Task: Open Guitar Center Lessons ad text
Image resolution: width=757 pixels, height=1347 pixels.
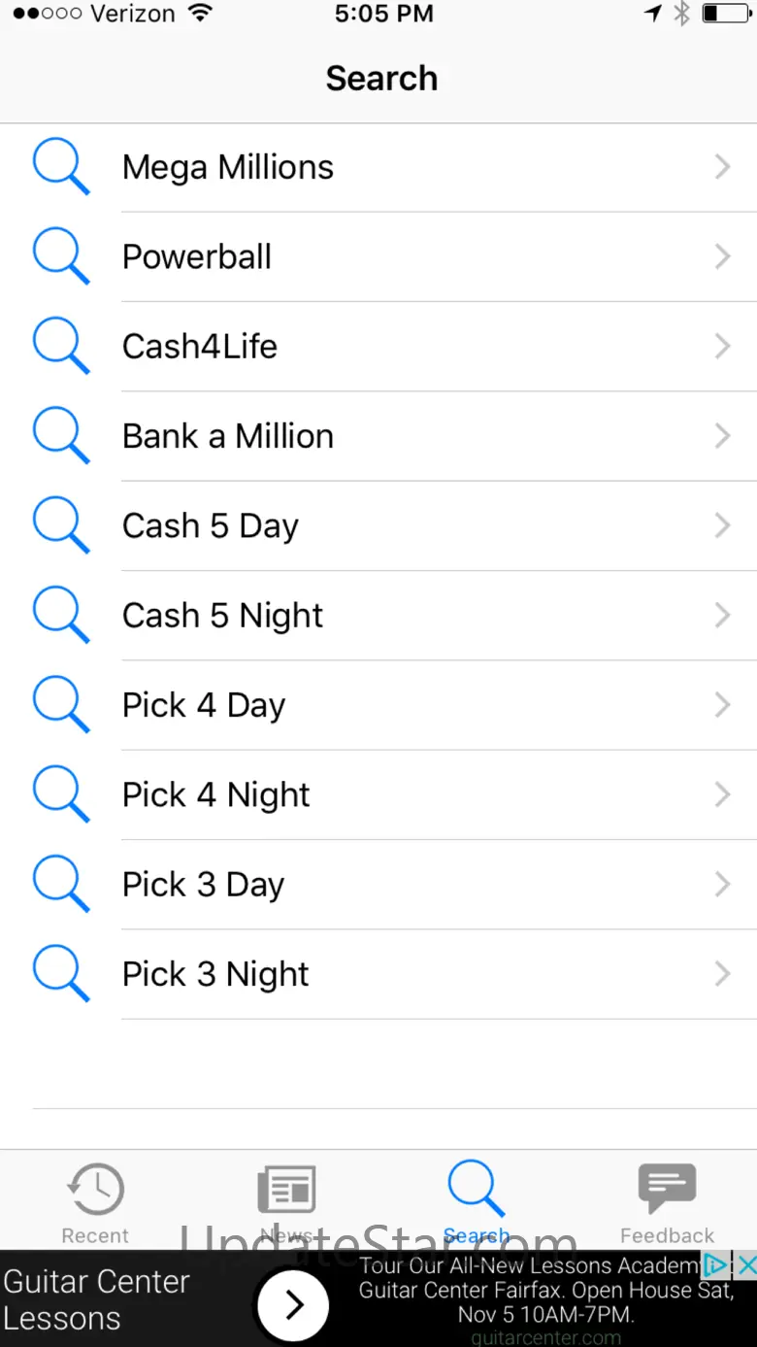Action: pos(97,1299)
